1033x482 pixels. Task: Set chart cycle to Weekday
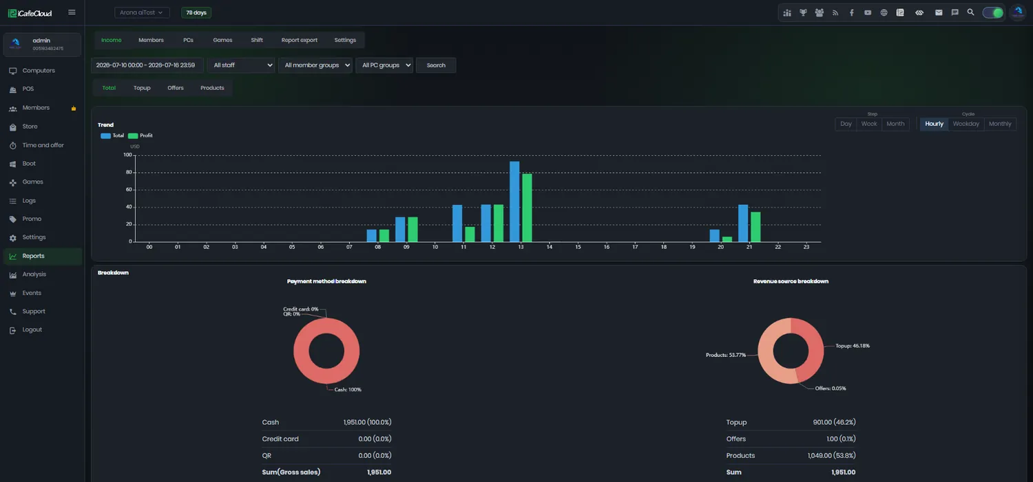pyautogui.click(x=966, y=124)
